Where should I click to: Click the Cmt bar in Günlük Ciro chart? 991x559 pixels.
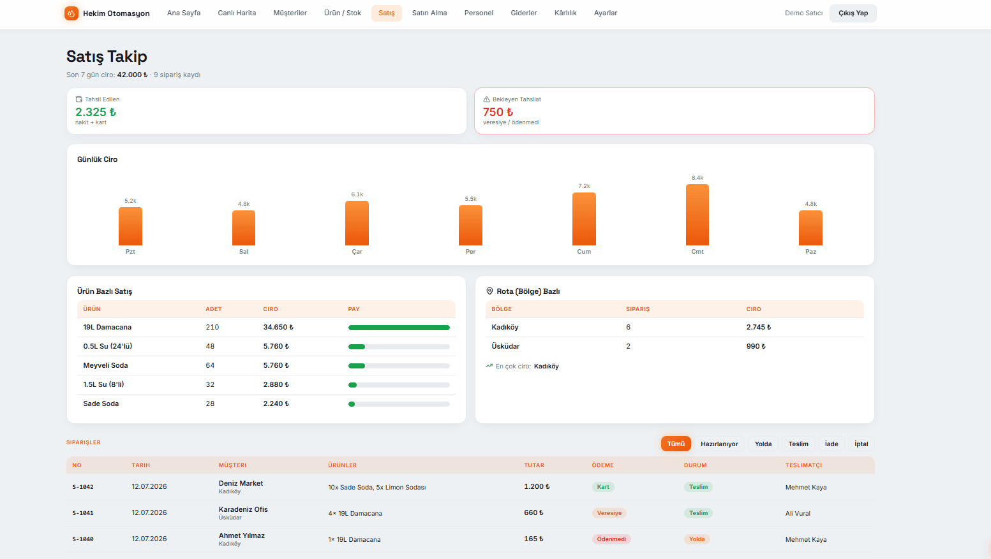click(x=697, y=215)
